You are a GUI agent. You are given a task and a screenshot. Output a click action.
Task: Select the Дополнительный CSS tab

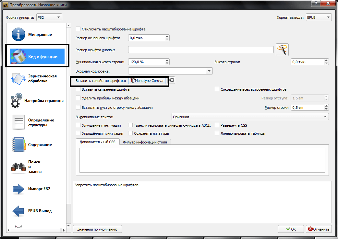click(x=98, y=142)
